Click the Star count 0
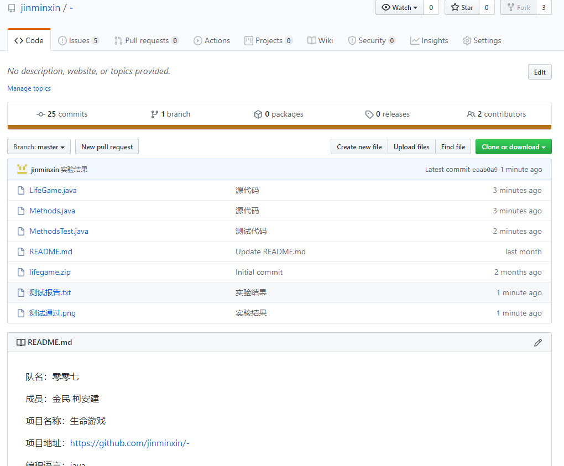Screen dimensions: 564x466 point(487,8)
